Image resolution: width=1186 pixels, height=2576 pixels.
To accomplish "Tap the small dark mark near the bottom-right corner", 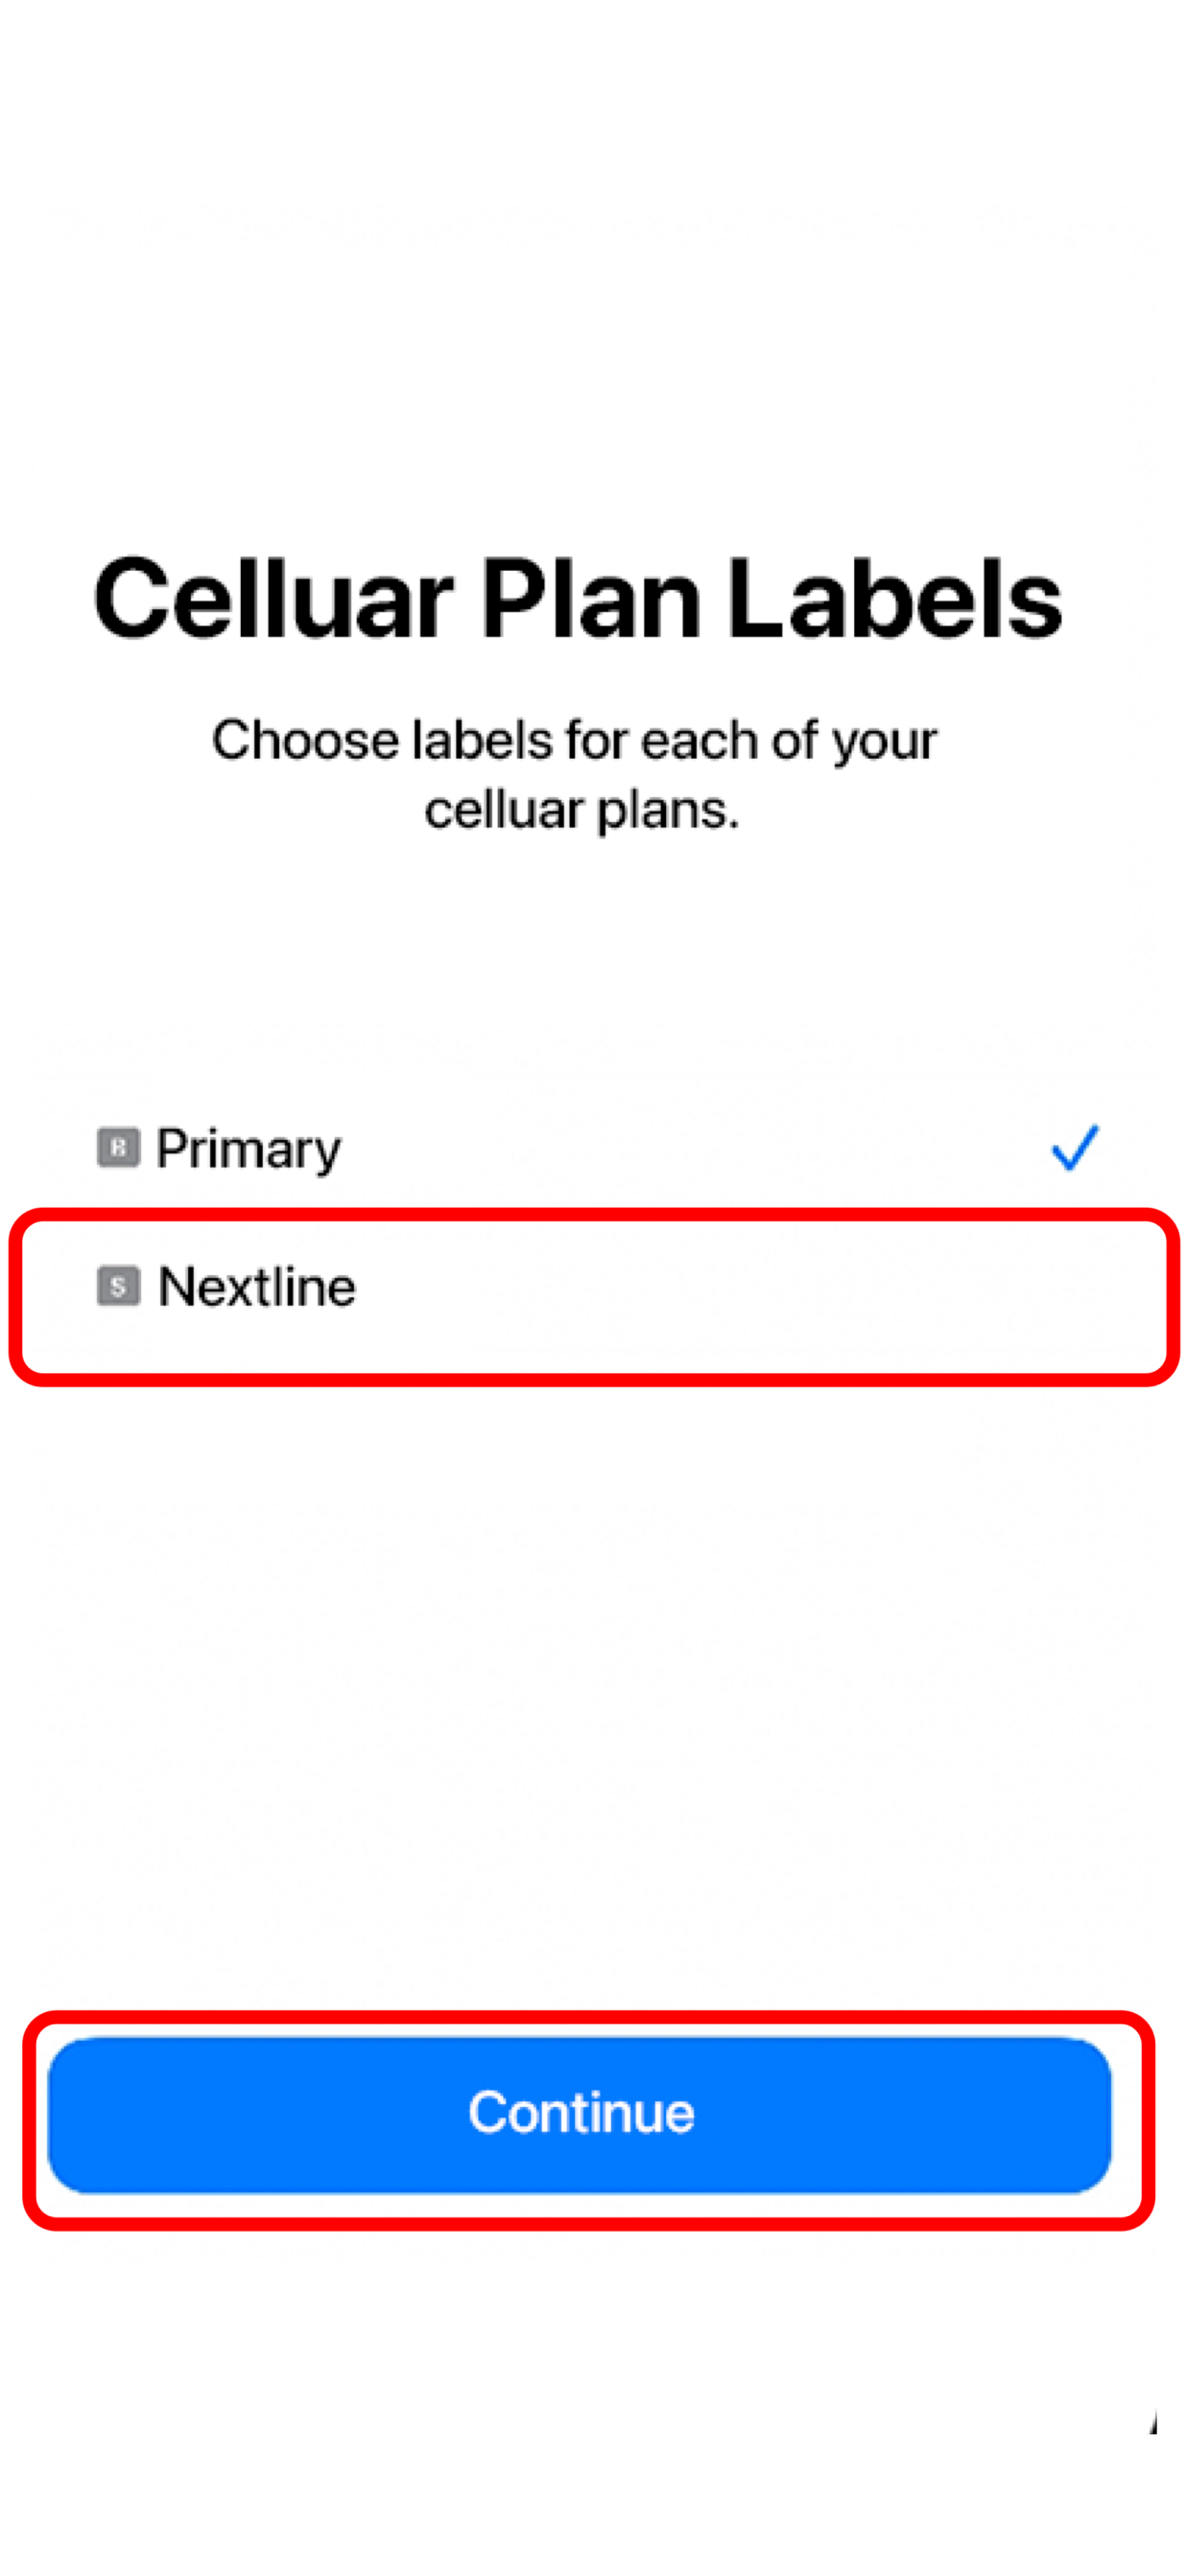I will (1153, 2423).
